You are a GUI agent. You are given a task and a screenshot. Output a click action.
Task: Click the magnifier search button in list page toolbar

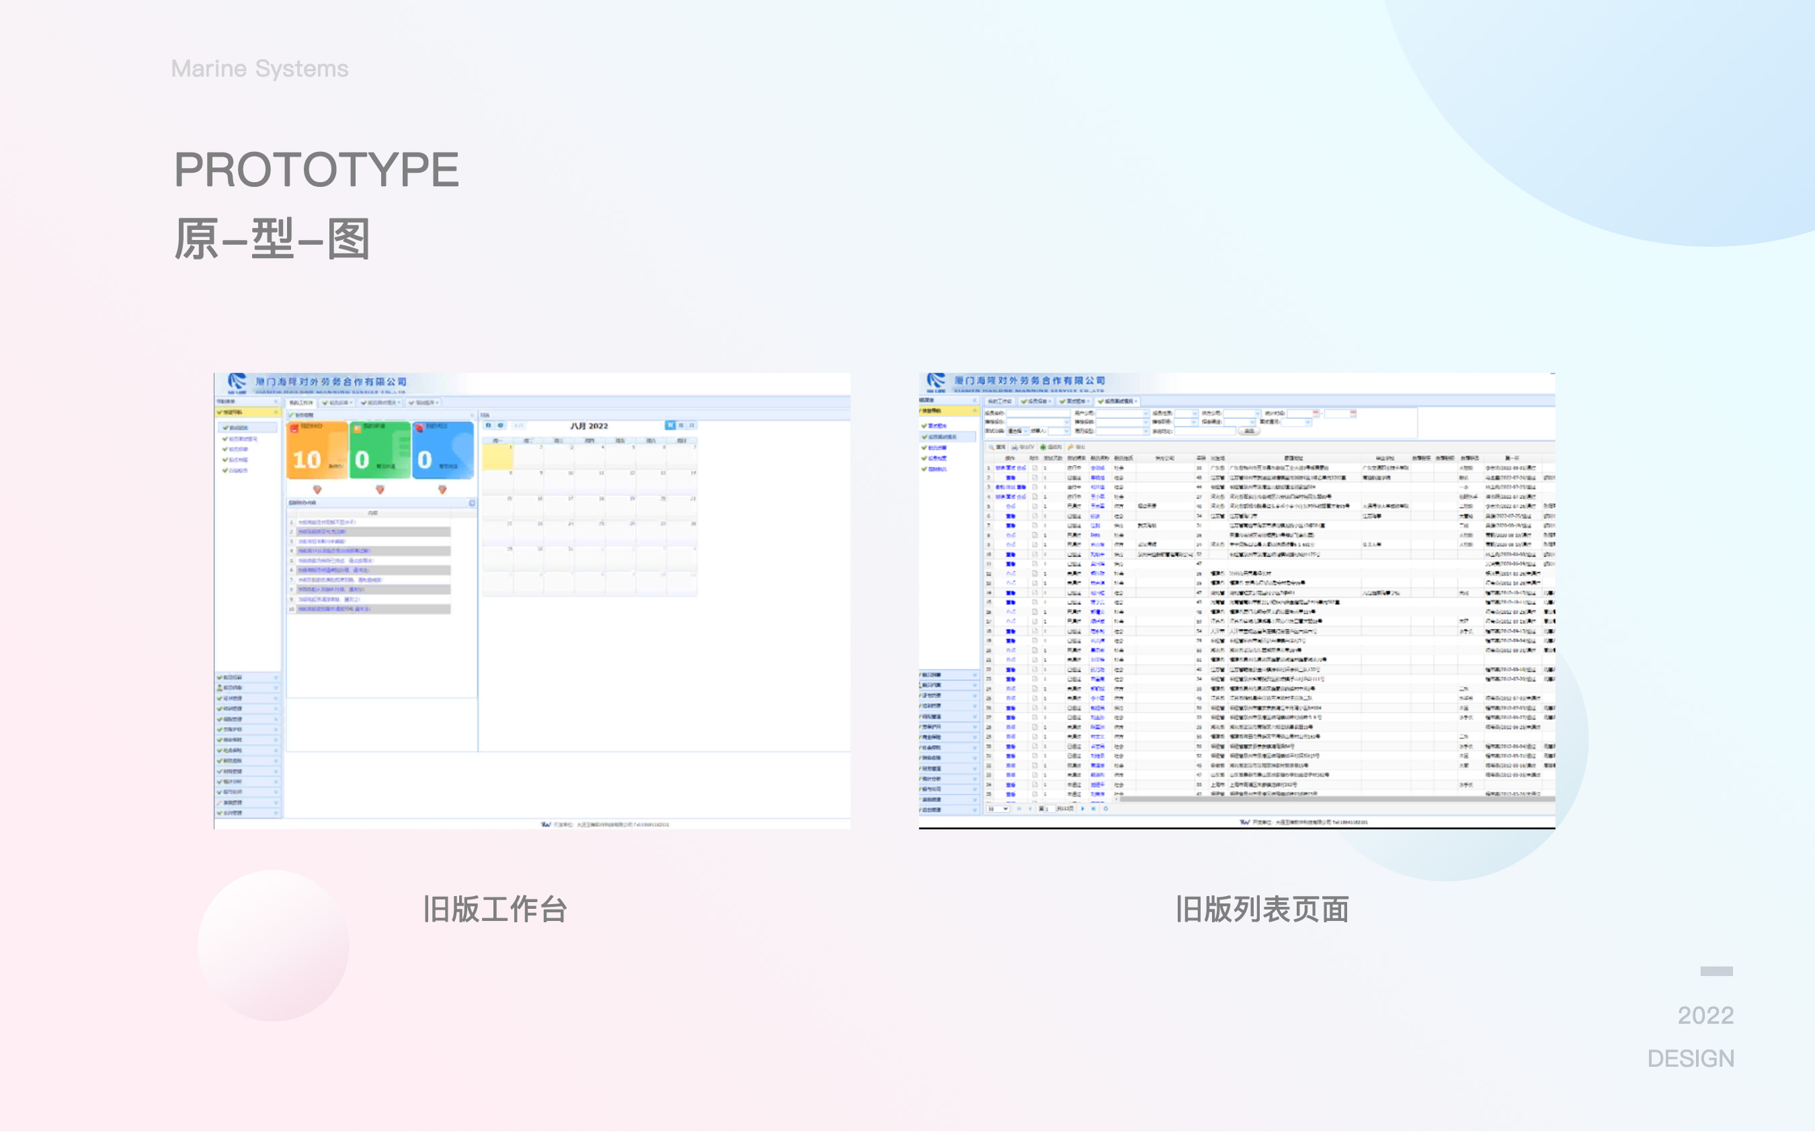997,447
